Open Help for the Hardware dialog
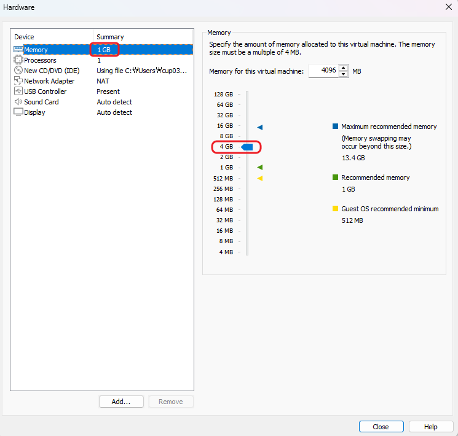 coord(431,427)
